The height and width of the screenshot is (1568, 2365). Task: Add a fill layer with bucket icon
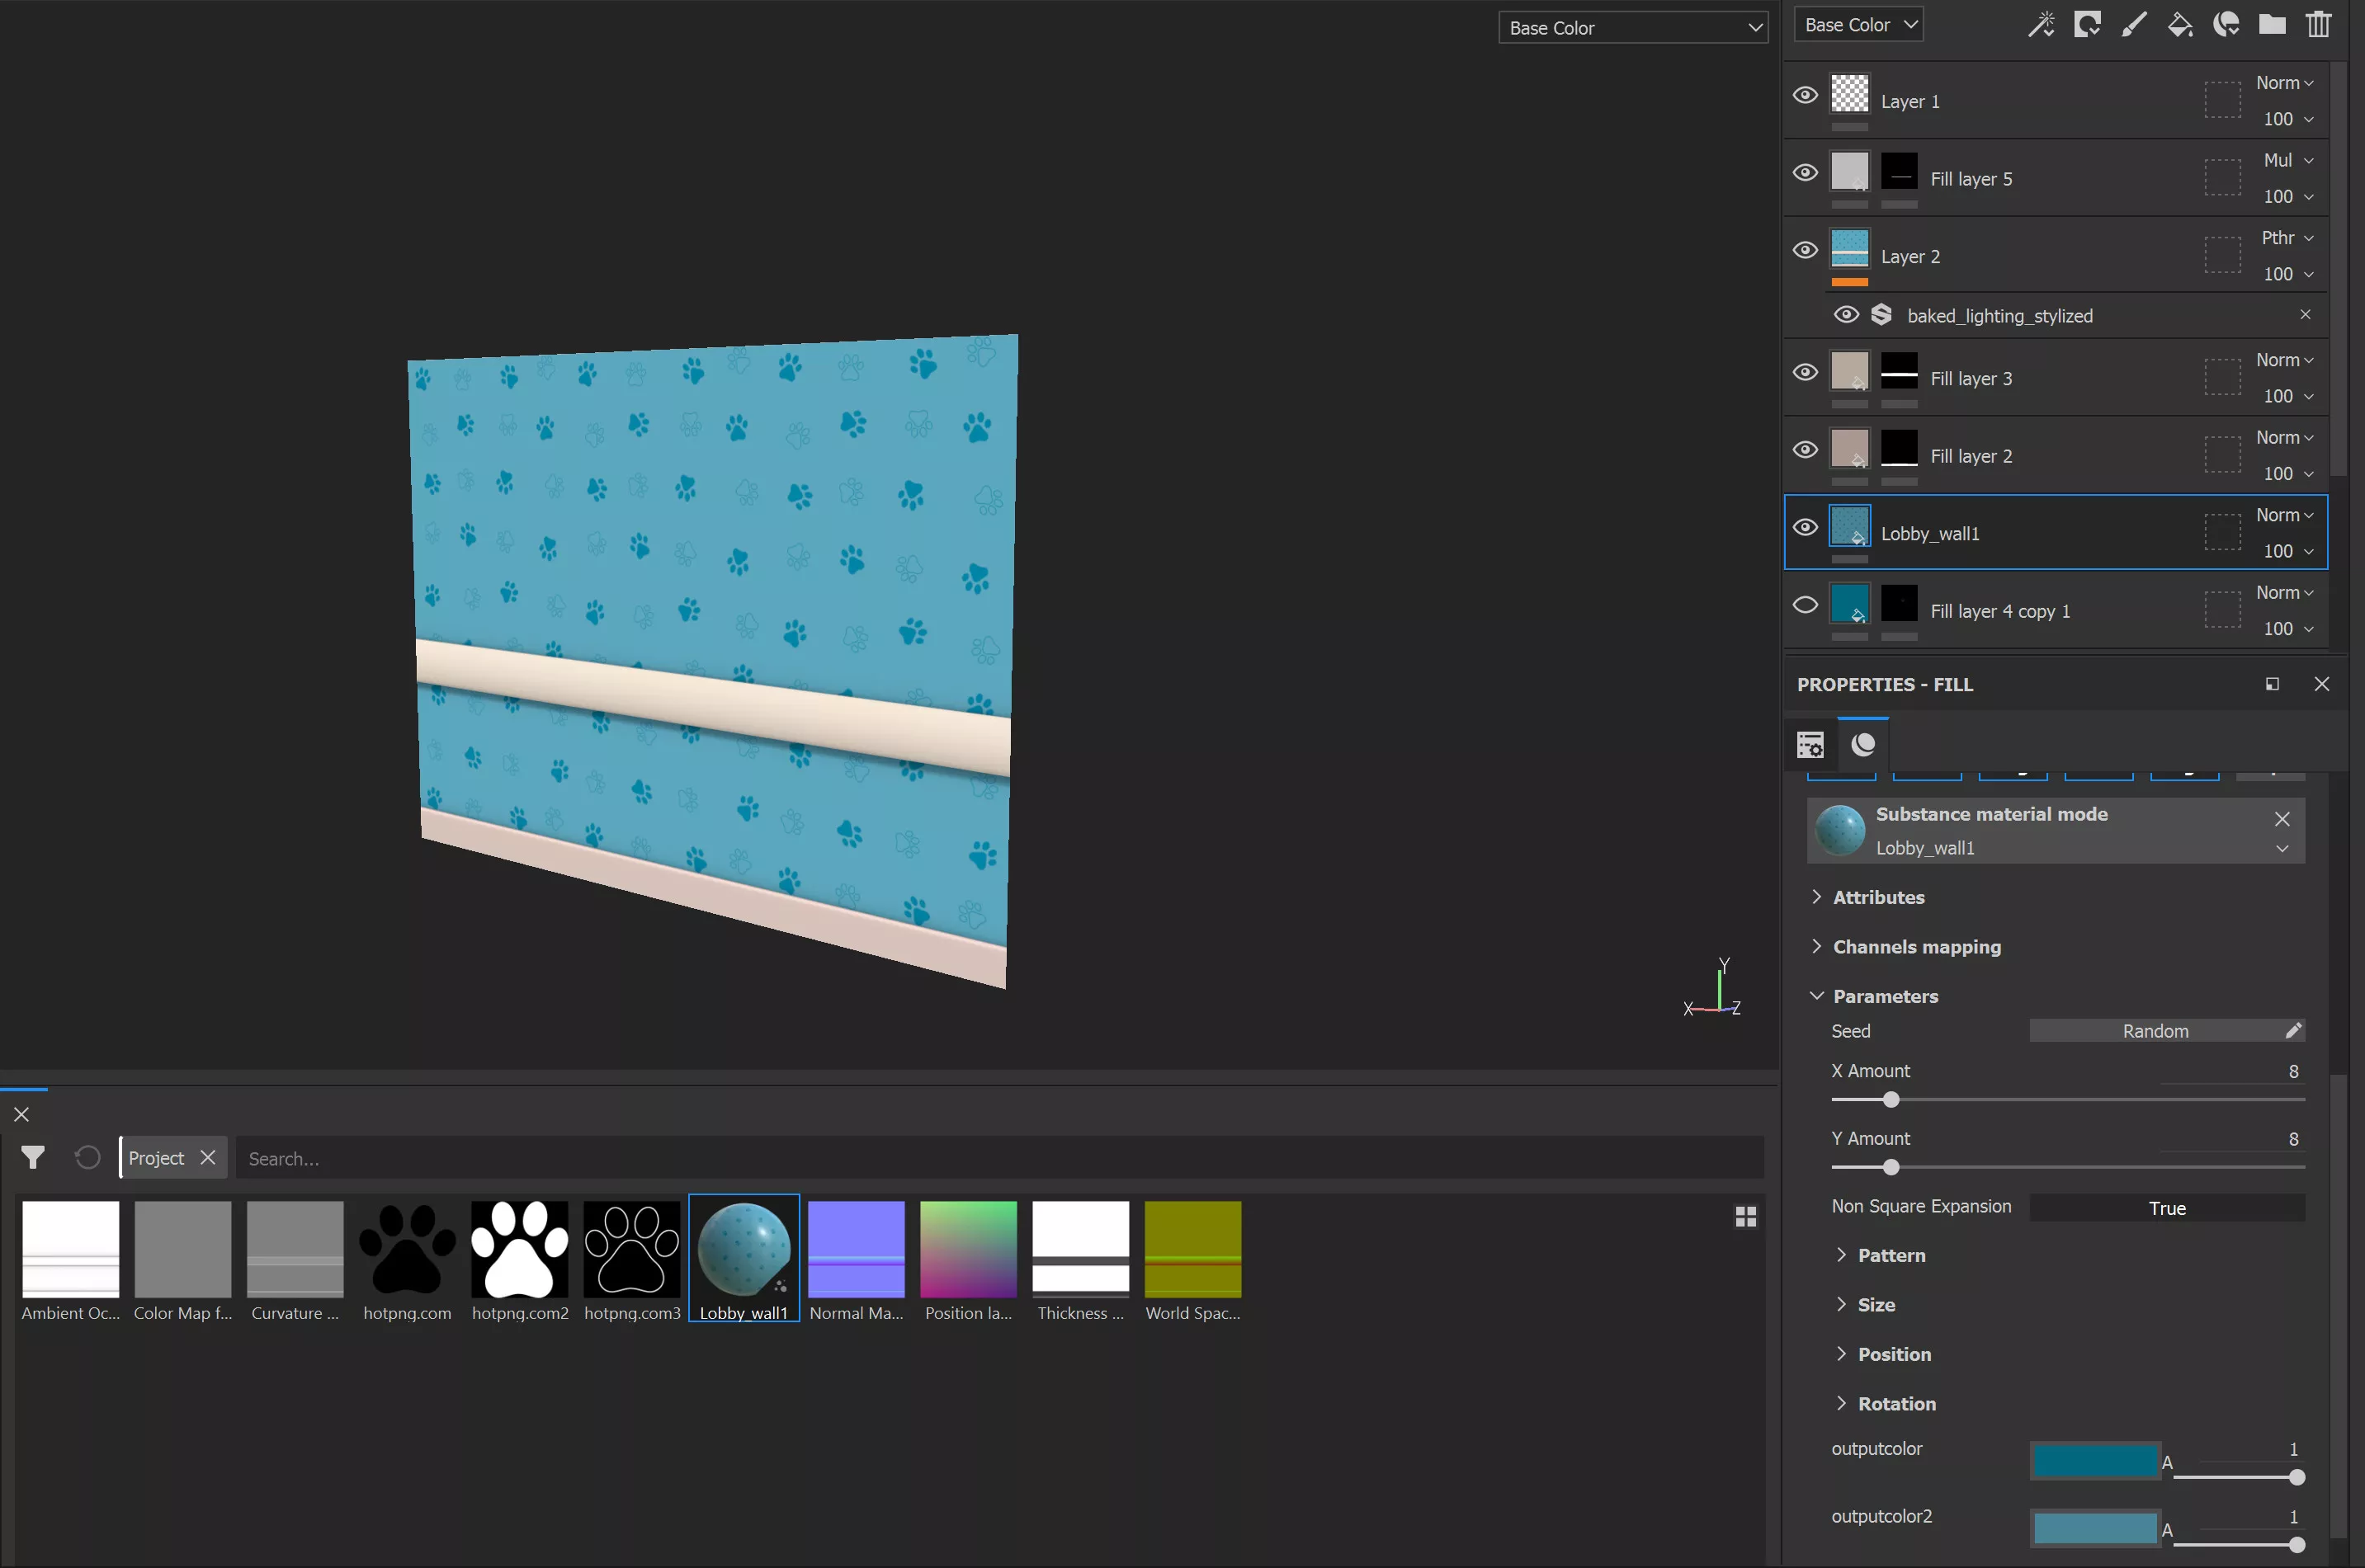point(2179,24)
